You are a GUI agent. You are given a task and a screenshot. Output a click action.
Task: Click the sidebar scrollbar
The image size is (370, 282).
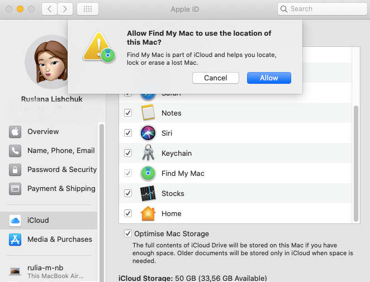(x=102, y=203)
